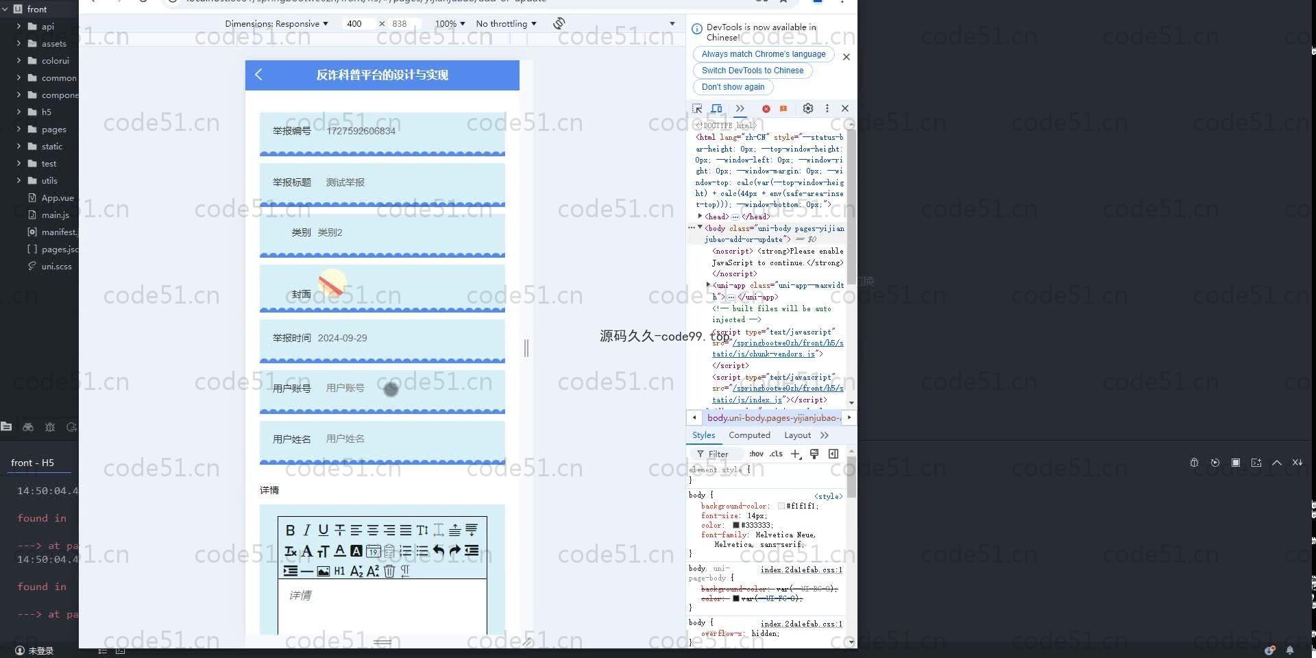Apply strikethrough in the editor toolbar

339,530
